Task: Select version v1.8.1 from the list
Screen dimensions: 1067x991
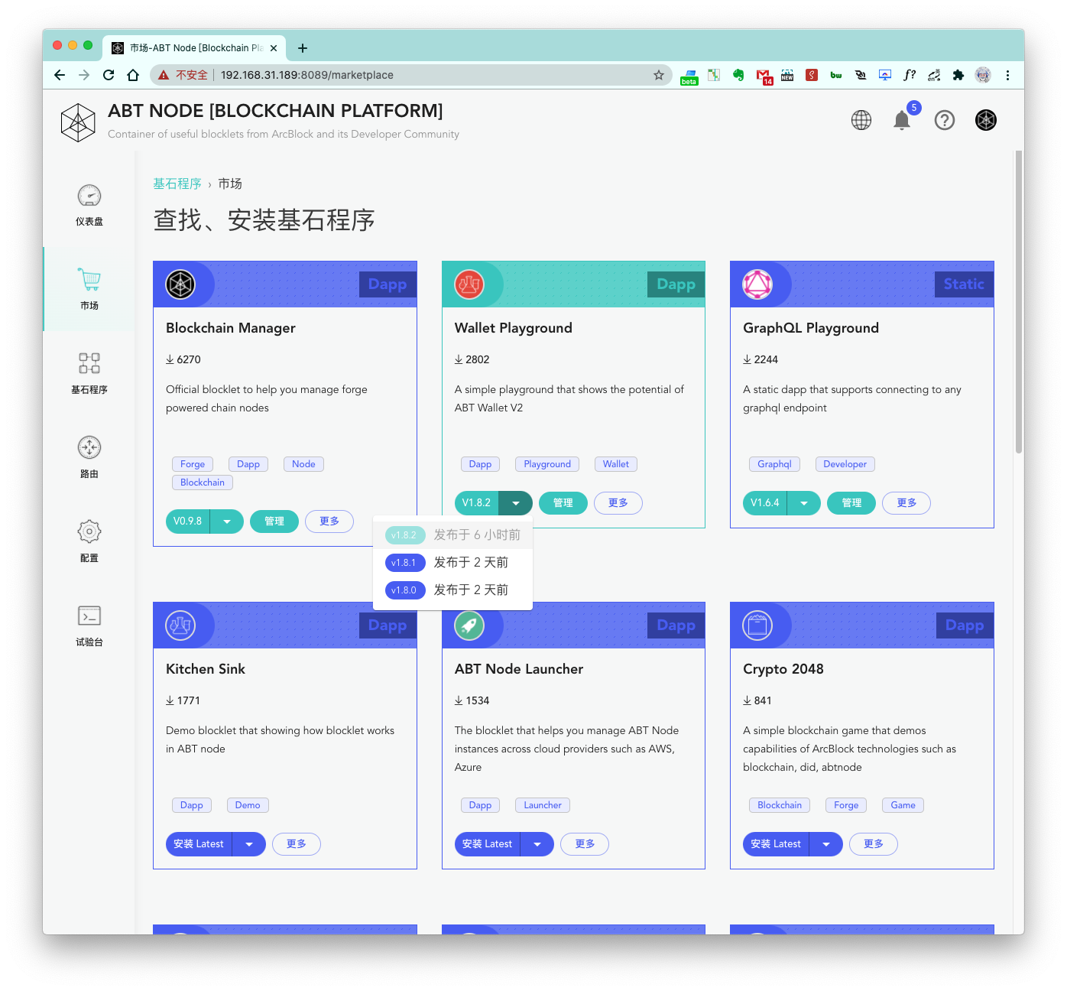Action: click(x=405, y=563)
